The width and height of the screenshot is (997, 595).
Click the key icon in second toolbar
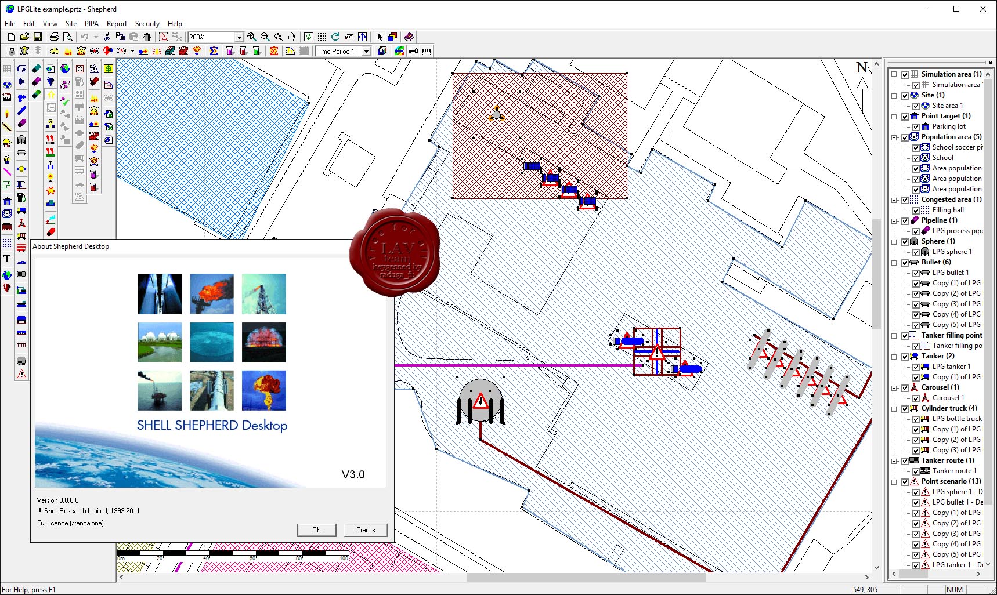(x=413, y=51)
